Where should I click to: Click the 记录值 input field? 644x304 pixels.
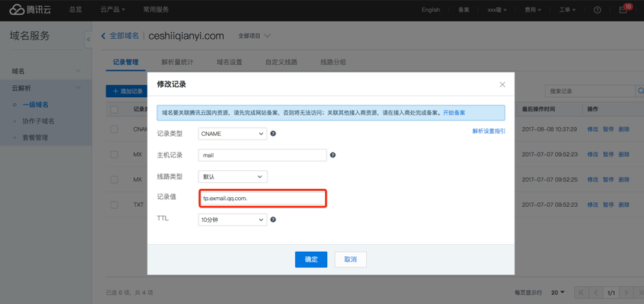pyautogui.click(x=263, y=198)
